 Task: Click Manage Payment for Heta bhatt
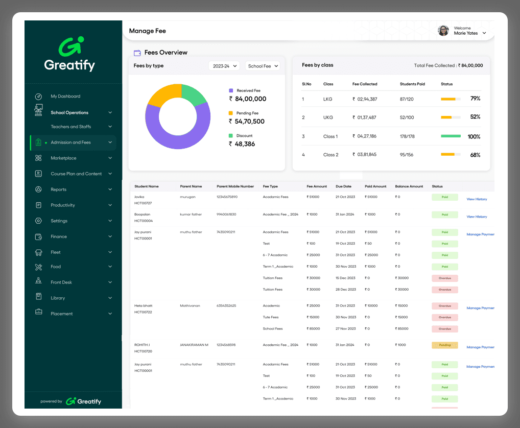point(480,308)
